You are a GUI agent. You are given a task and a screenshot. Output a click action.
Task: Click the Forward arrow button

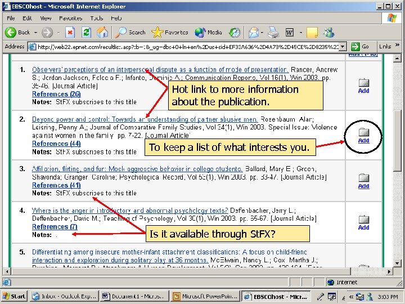pos(47,33)
